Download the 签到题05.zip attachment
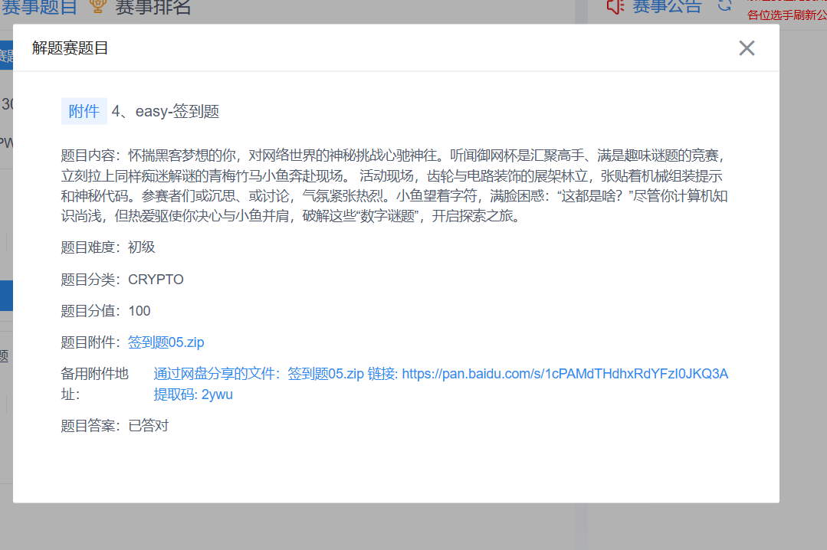This screenshot has width=827, height=550. [166, 342]
